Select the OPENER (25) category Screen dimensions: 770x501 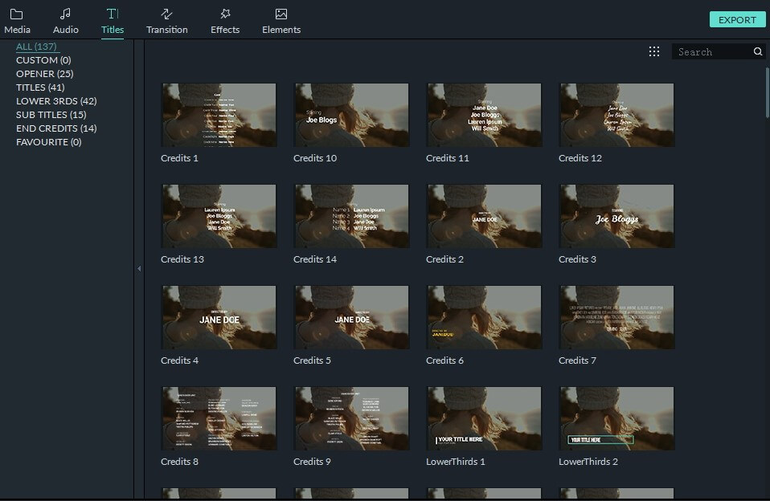45,74
